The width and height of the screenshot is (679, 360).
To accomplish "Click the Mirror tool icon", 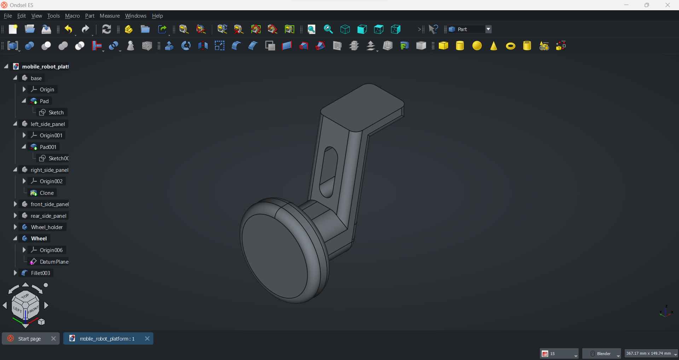I will tap(203, 46).
